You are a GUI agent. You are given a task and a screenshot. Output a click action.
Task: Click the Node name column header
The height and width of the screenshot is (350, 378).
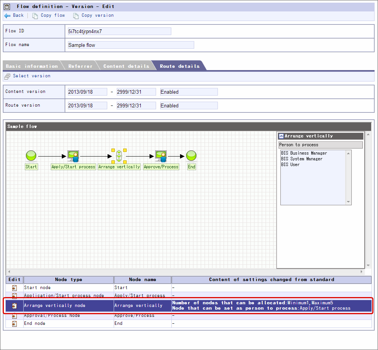[143, 280]
